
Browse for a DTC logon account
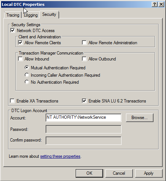click(x=140, y=118)
